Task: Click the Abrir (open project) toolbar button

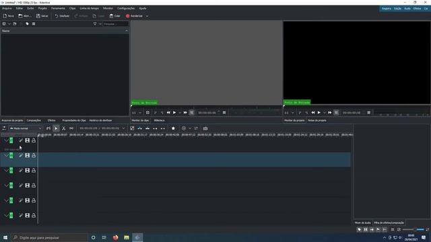Action: 25,16
